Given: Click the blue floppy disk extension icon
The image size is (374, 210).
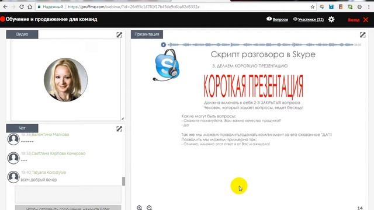Looking at the screenshot, I should (x=331, y=7).
